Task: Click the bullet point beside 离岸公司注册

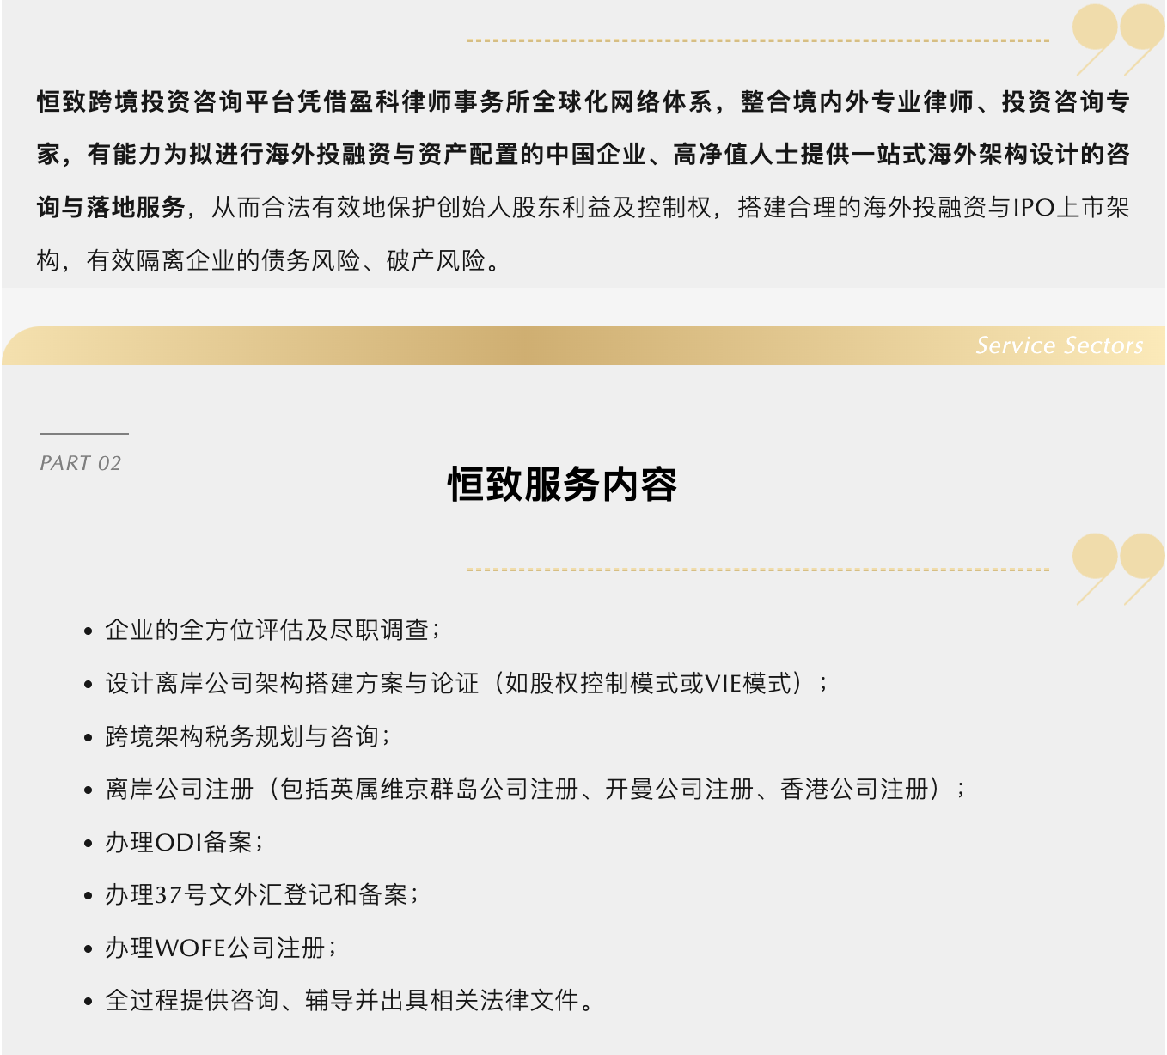Action: tap(89, 790)
